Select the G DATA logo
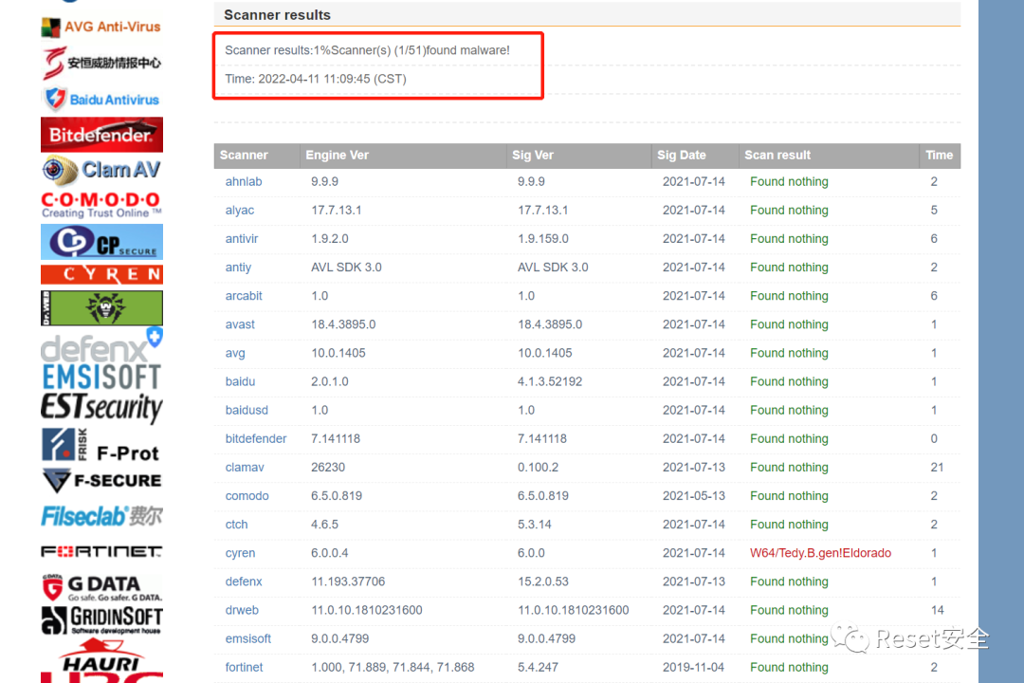Screen dimensions: 1024x683 click(x=101, y=587)
